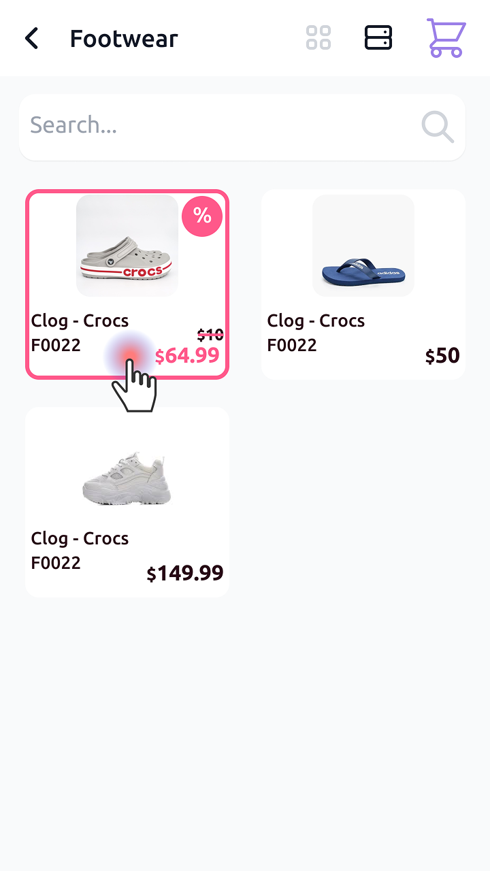Open the Footwear category header menu
490x871 pixels.
[x=123, y=38]
